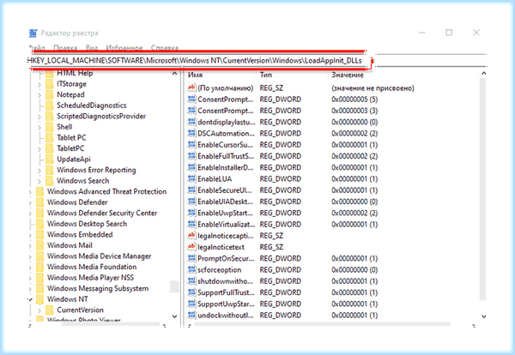Select the Windows Error Reporting folder icon
This screenshot has height=355, width=515.
pos(49,170)
